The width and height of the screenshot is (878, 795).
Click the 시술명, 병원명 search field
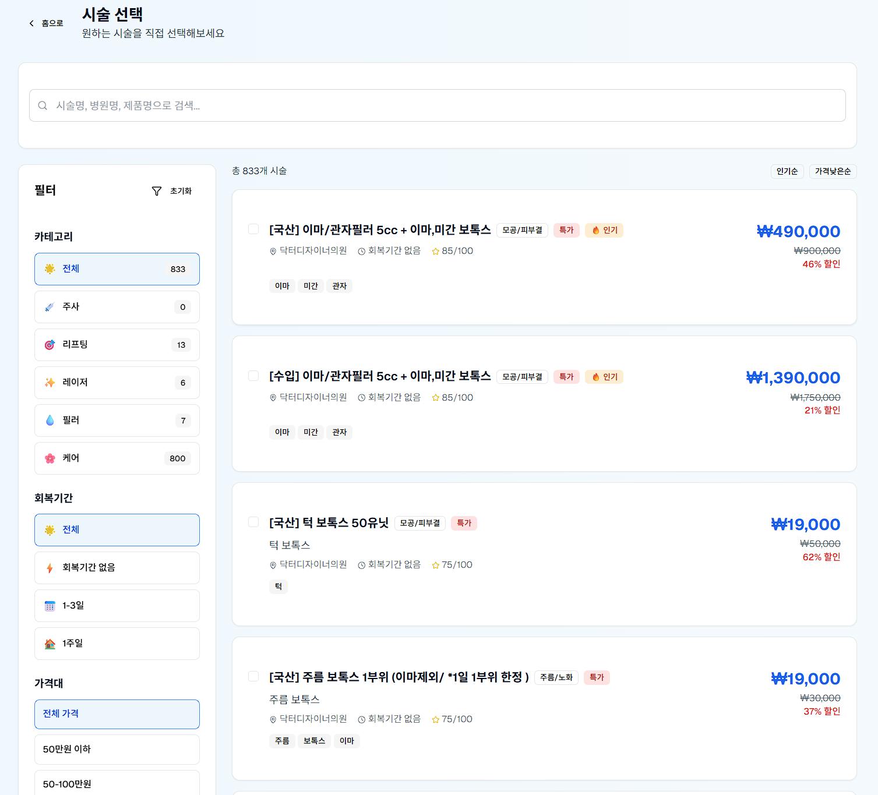click(x=438, y=105)
